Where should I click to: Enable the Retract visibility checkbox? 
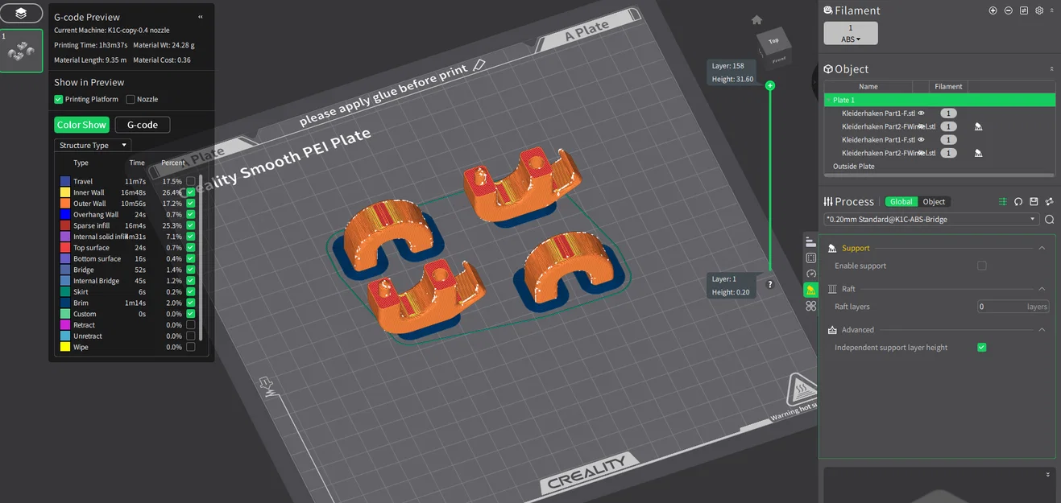click(x=191, y=325)
